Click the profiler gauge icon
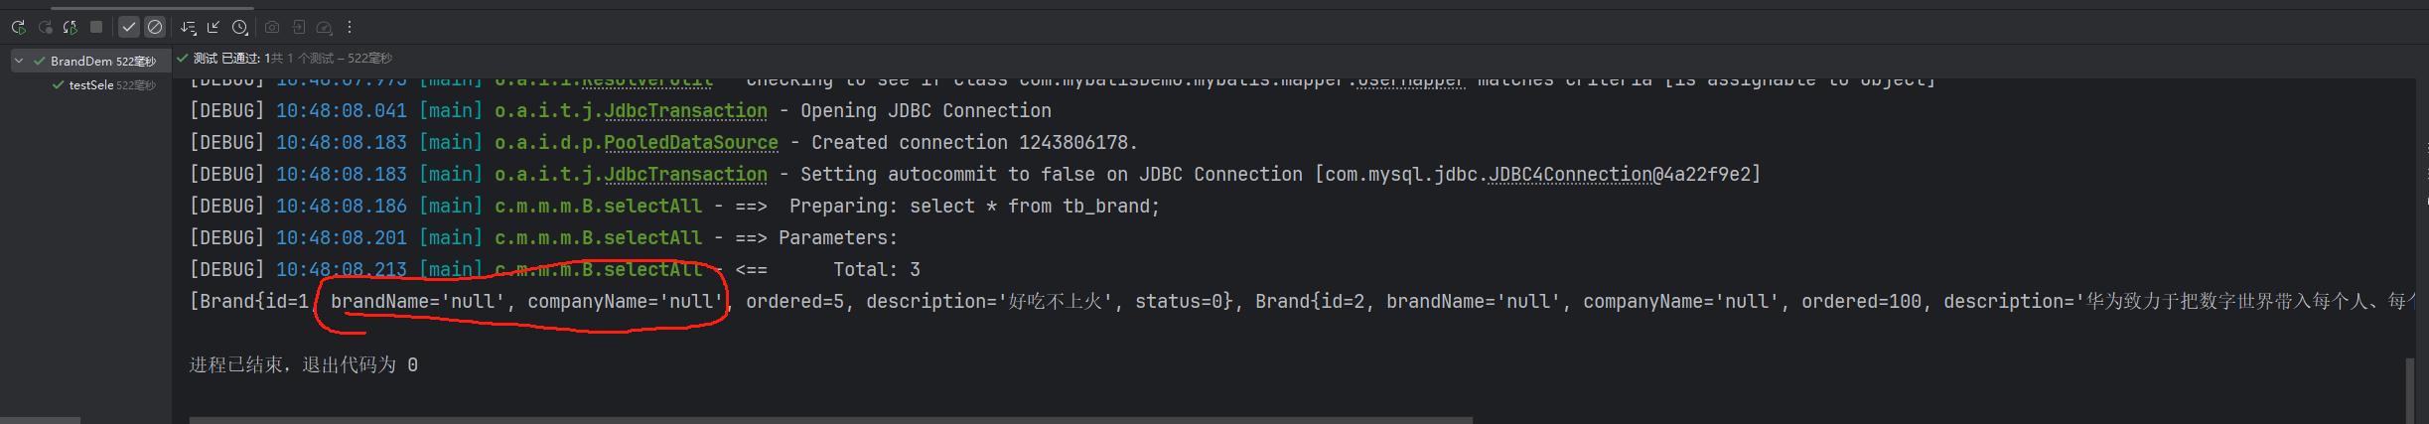Viewport: 2429px width, 424px height. point(324,27)
